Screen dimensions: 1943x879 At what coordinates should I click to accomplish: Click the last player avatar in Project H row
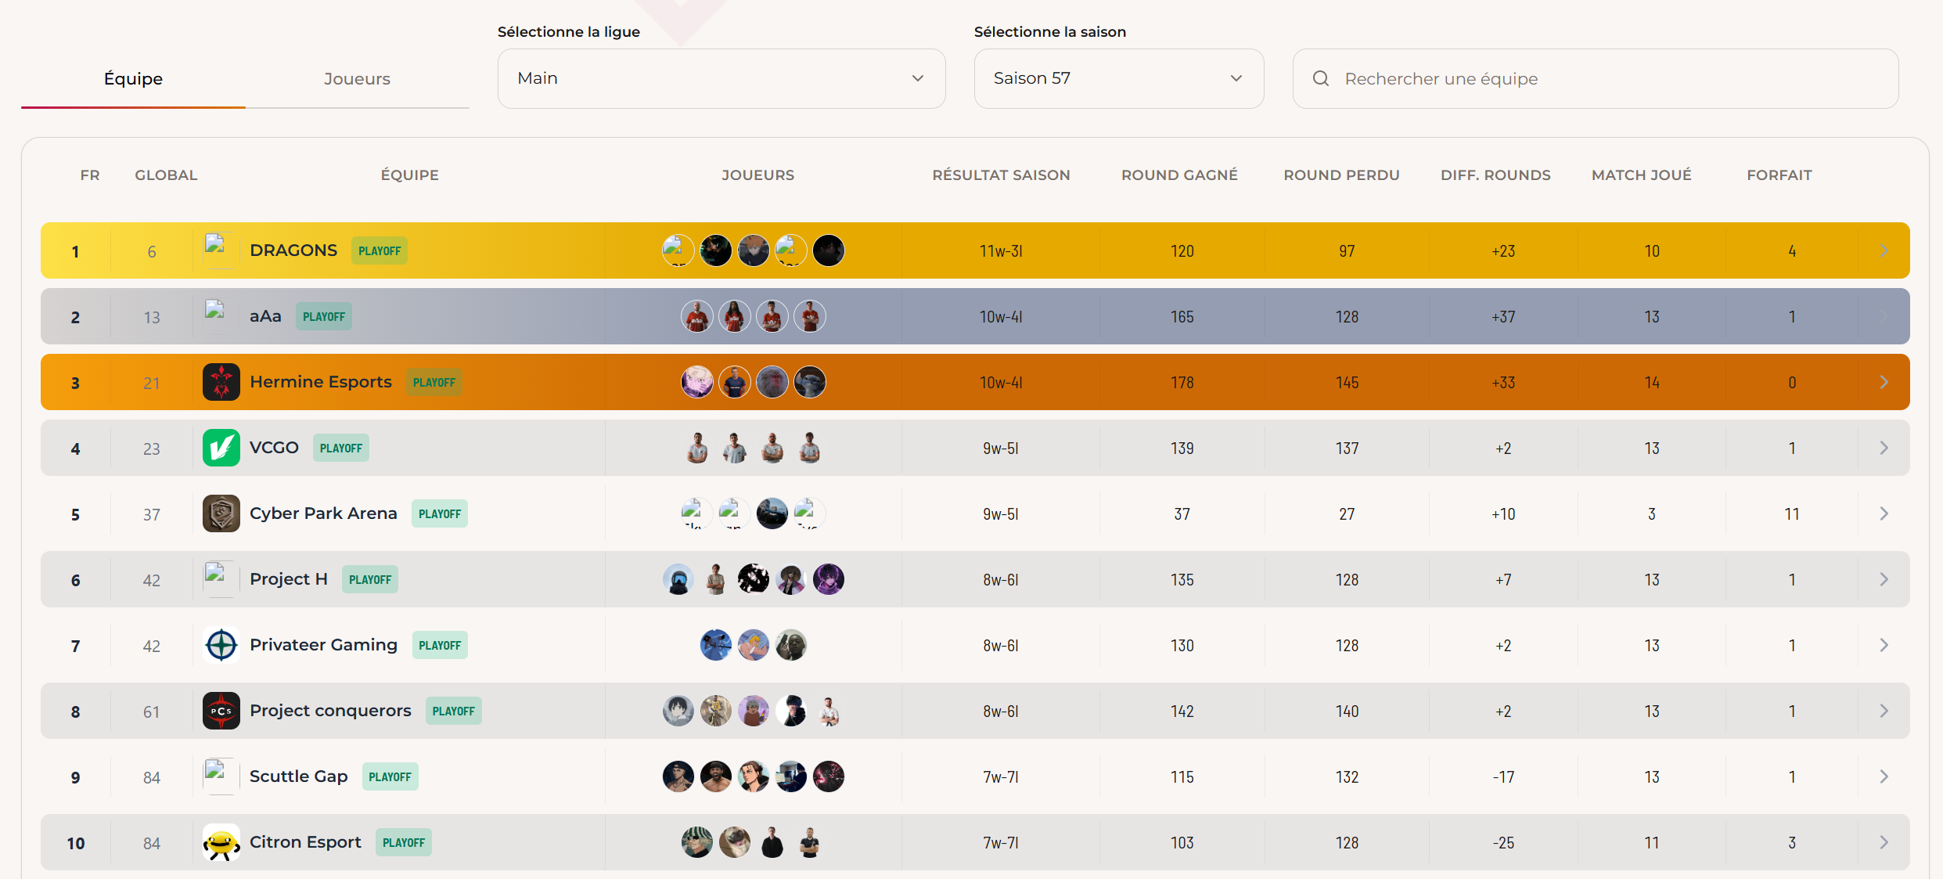[829, 579]
